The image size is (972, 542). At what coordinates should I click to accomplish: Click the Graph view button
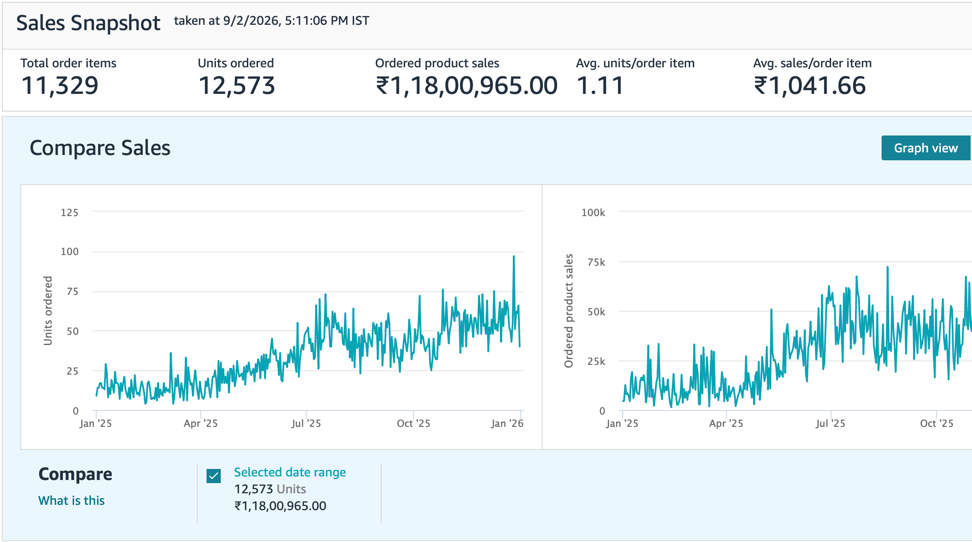pyautogui.click(x=925, y=148)
